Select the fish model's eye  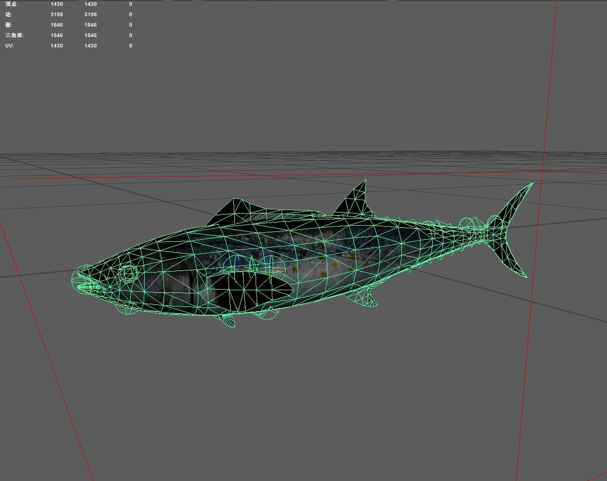pos(129,273)
